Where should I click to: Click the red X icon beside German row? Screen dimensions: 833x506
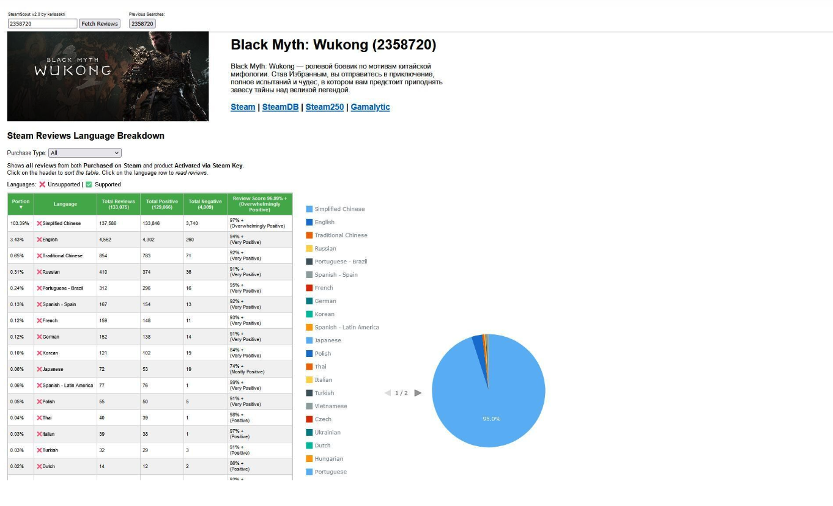tap(39, 337)
